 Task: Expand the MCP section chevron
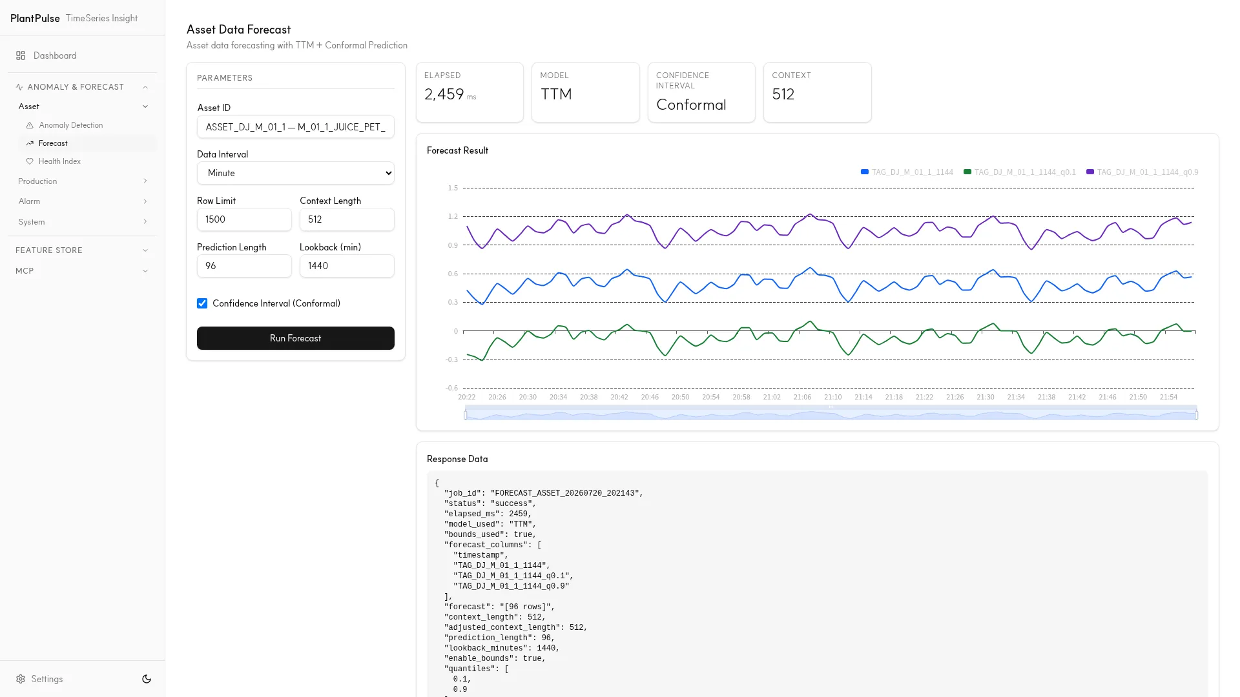click(x=145, y=271)
